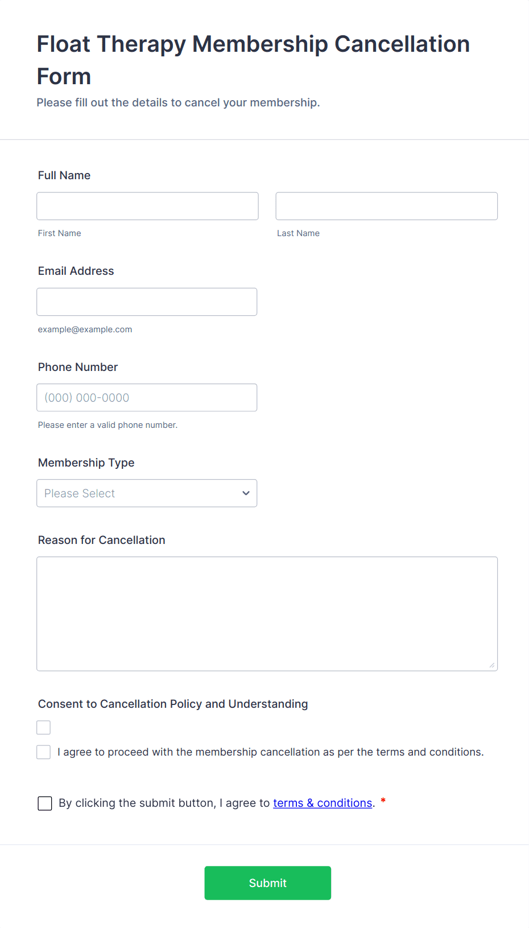Focus the Email Address text box
This screenshot has height=928, width=529.
[x=147, y=302]
